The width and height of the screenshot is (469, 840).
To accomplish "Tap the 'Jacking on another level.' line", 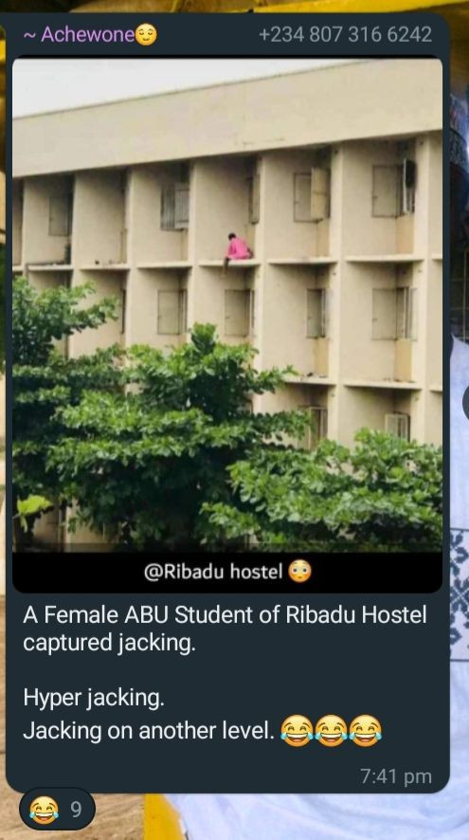I will [x=149, y=731].
